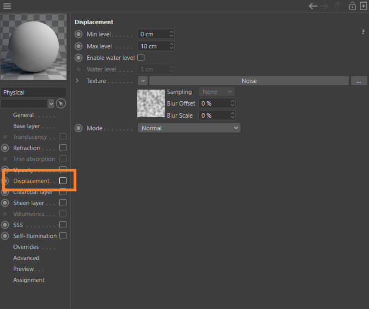Open the hamburger menu at top left
Viewport: 369px width, 309px height.
(7, 6)
